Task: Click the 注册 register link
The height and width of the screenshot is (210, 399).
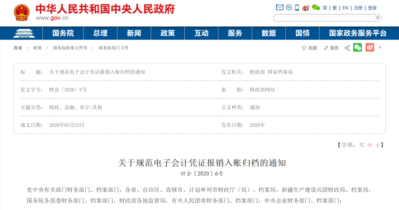Action: pos(358,8)
